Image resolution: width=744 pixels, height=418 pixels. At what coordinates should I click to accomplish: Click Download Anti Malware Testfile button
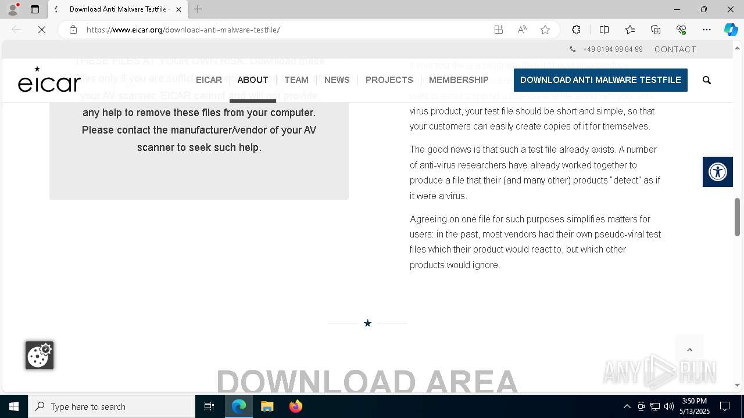pos(600,80)
